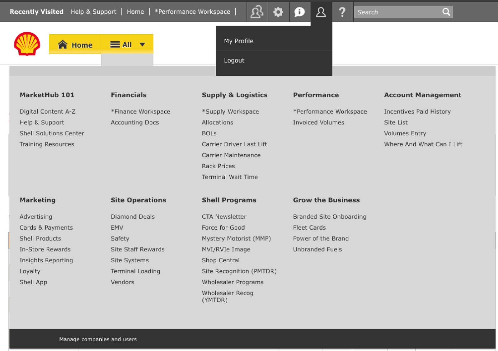Open Incentives Paid History
Screen dimensions: 498x351
[417, 111]
